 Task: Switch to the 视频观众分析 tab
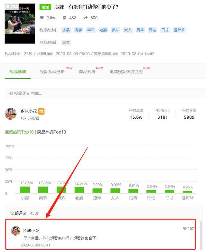52,72
